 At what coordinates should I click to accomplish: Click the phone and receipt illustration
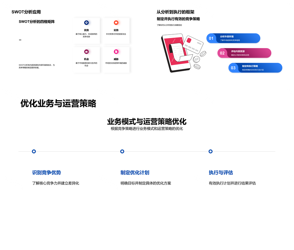177,53
